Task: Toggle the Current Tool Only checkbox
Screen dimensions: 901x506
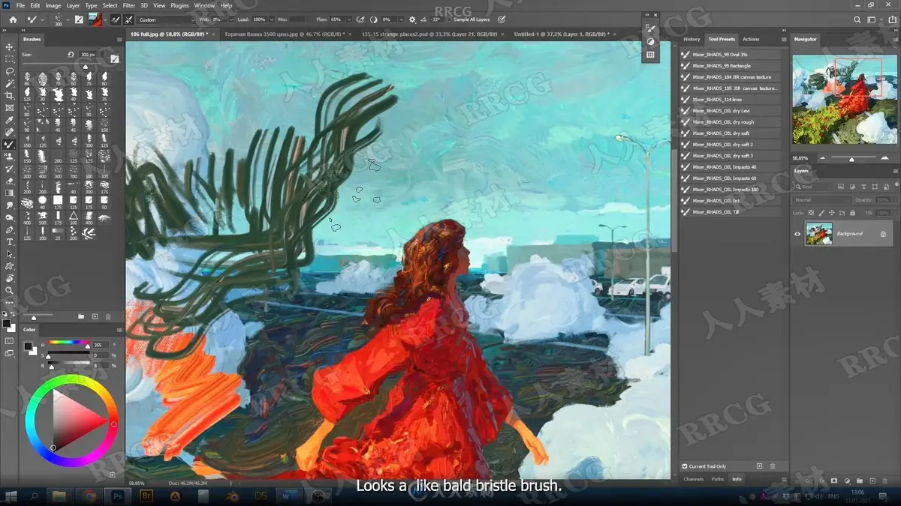Action: pos(685,466)
